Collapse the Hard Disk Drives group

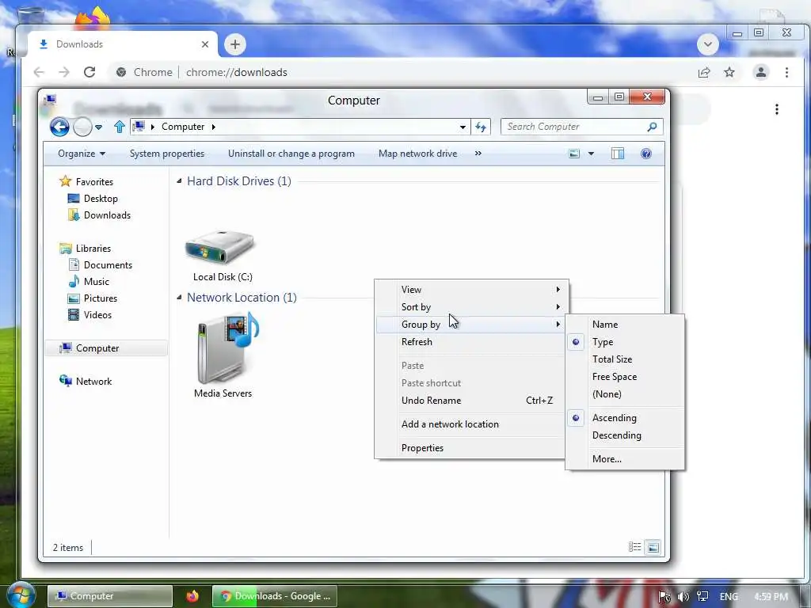point(179,181)
